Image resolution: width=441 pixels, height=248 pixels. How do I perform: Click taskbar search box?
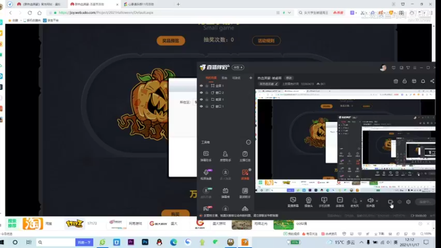(x=56, y=242)
